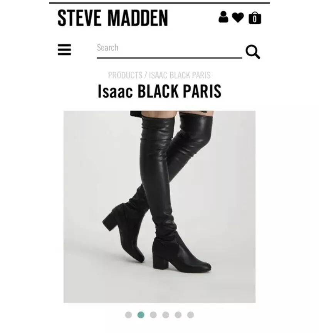Show the first carousel image dot
The image size is (319, 333).
point(128,315)
